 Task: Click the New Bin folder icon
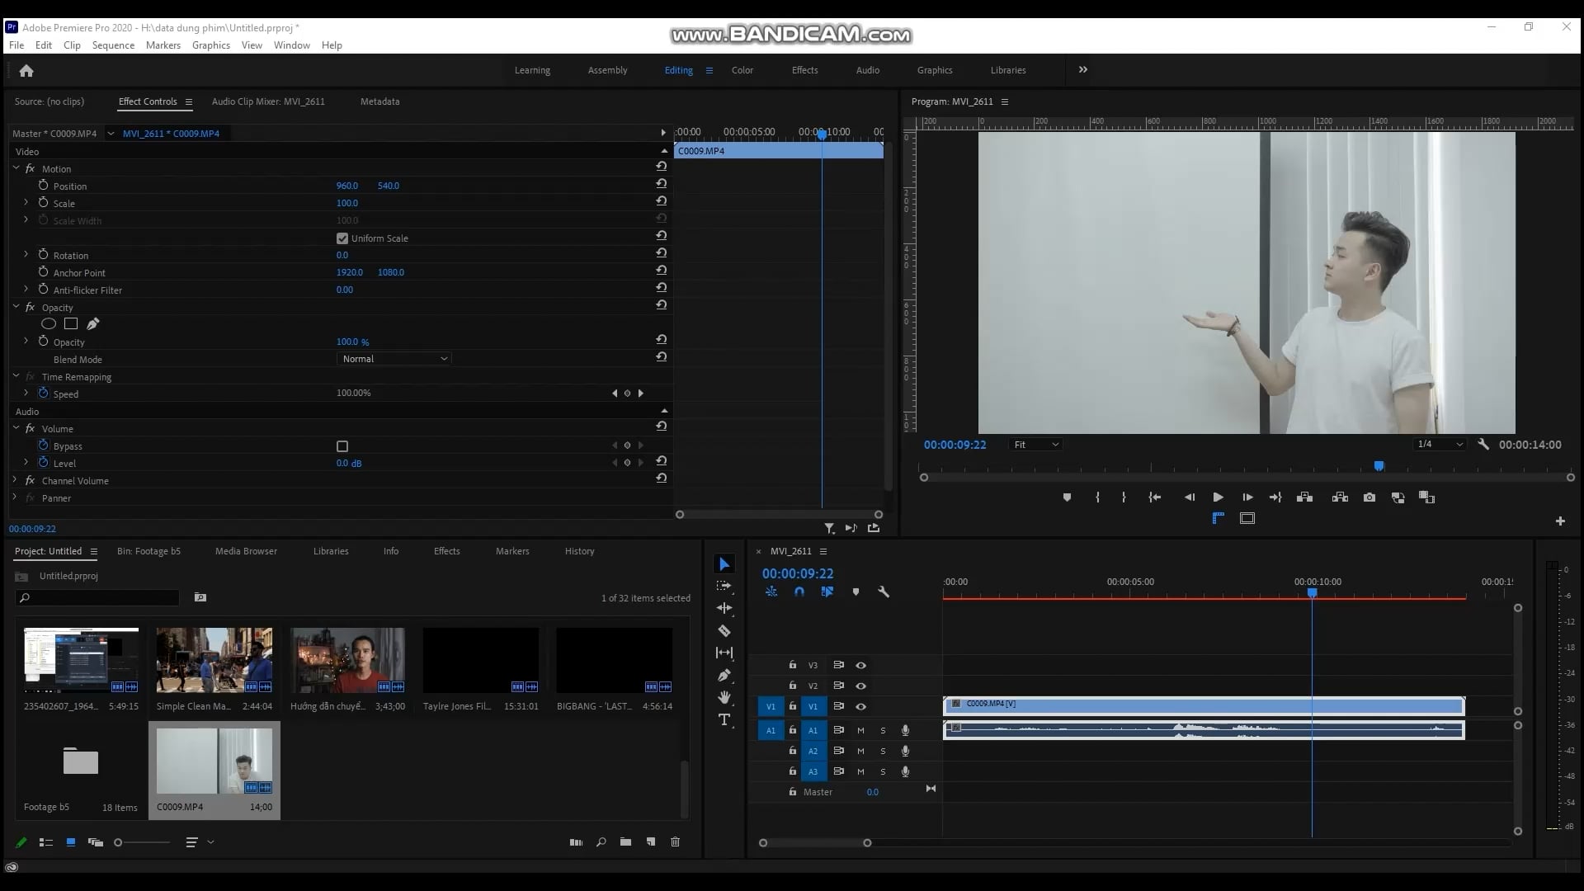(625, 842)
